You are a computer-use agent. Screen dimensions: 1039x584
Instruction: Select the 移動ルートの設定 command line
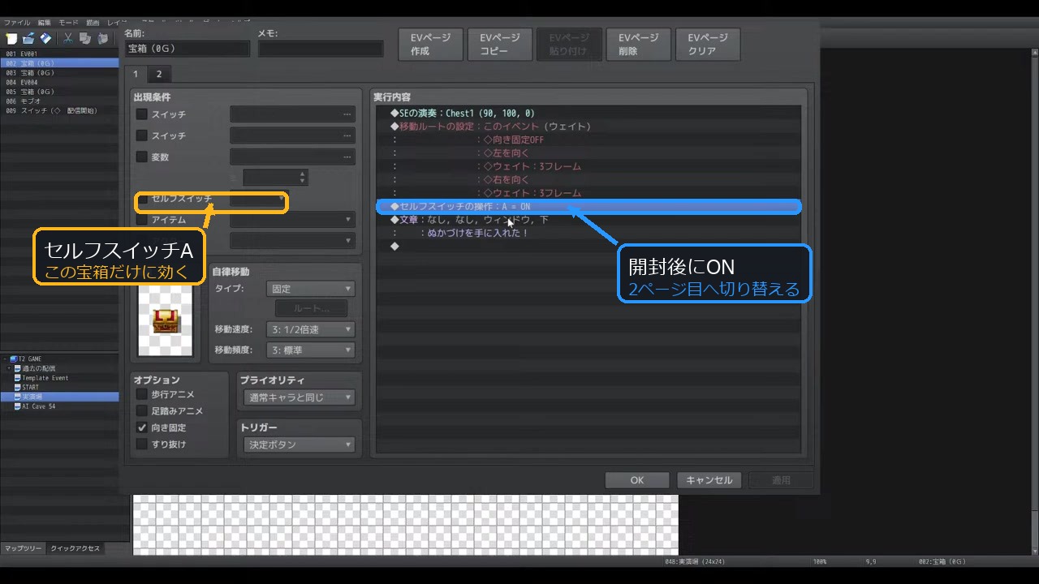[x=588, y=127]
